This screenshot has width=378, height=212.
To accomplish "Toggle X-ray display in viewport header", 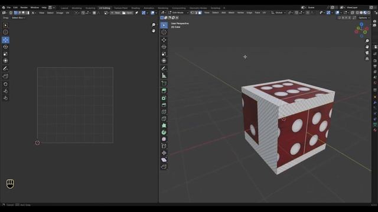I will (353, 12).
